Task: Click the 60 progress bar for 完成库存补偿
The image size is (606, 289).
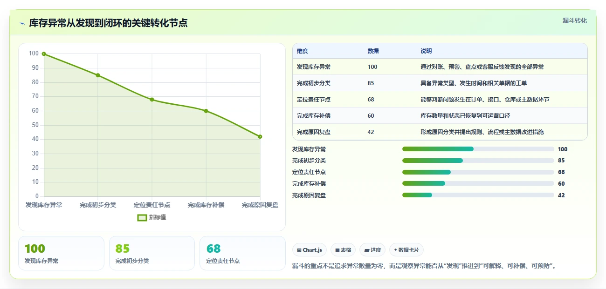Action: click(x=478, y=183)
